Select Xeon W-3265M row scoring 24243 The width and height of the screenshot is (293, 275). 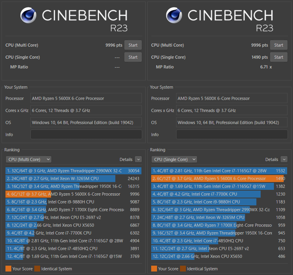point(73,179)
